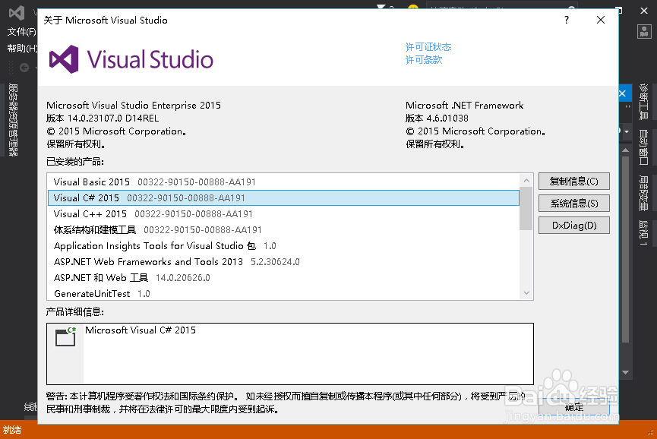Click the navigate back arrow in main toolbar
This screenshot has height=439, width=657.
tap(24, 68)
